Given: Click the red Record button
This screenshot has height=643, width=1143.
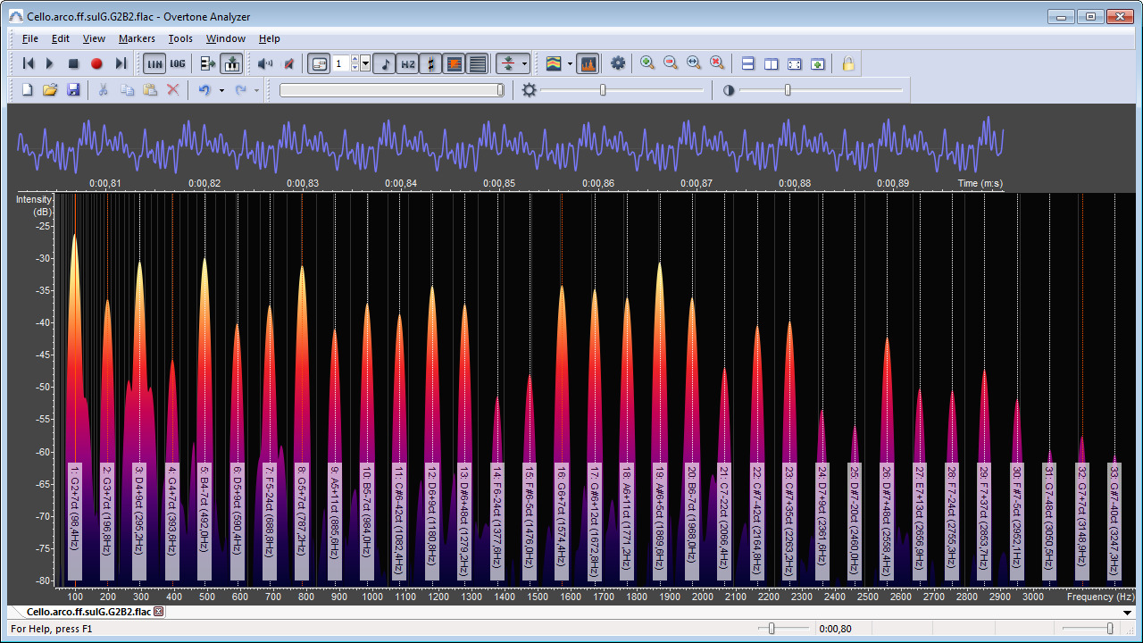Looking at the screenshot, I should (96, 63).
